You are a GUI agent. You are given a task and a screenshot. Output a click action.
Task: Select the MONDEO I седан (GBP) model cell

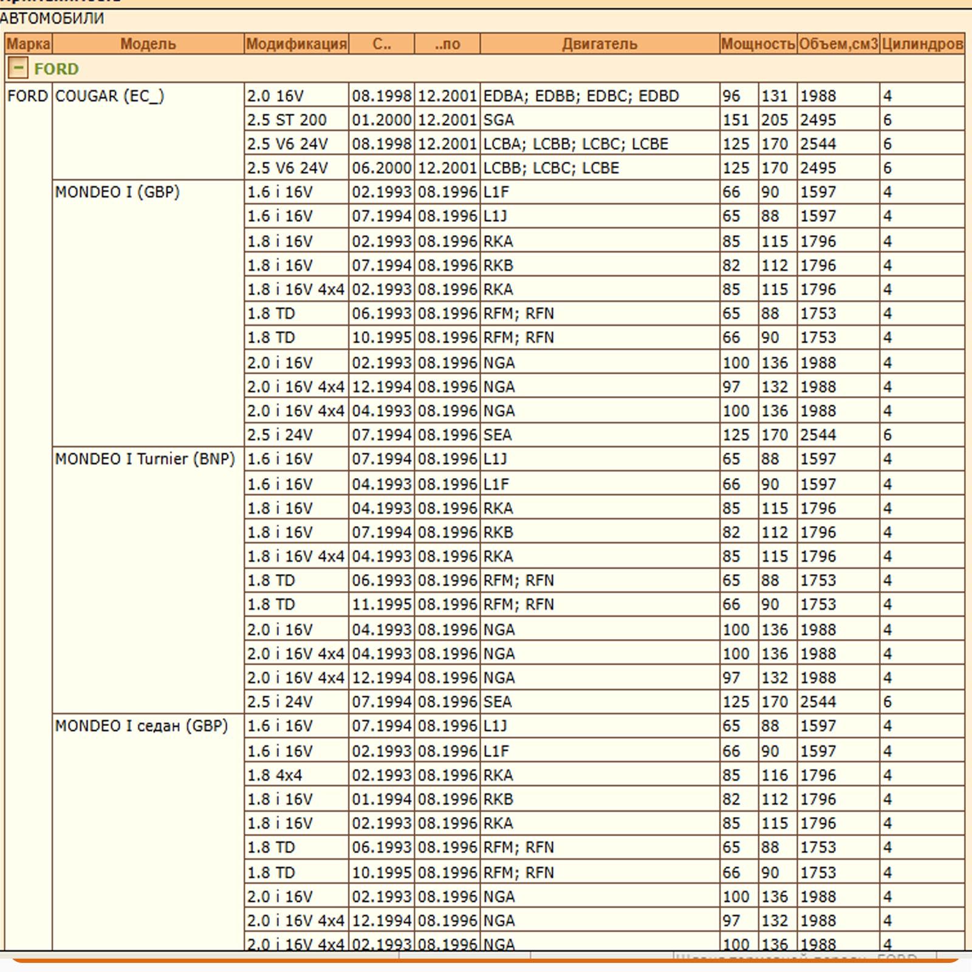pyautogui.click(x=148, y=832)
